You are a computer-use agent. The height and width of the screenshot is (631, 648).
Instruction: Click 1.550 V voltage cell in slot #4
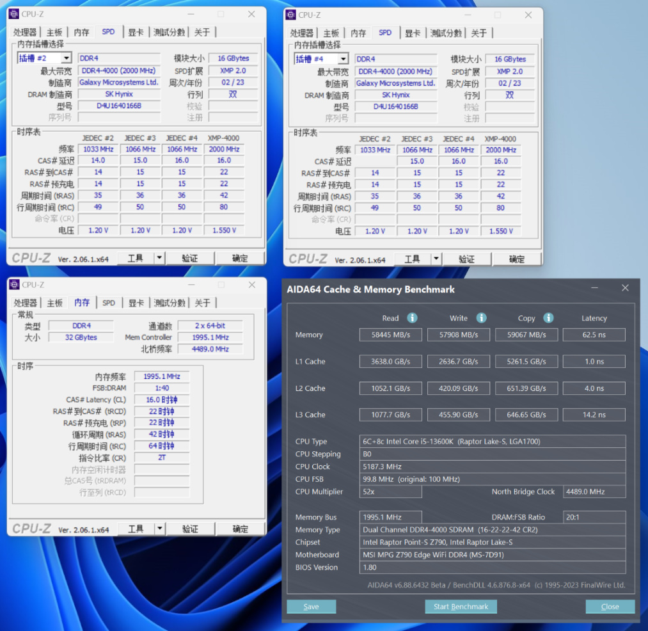click(501, 231)
